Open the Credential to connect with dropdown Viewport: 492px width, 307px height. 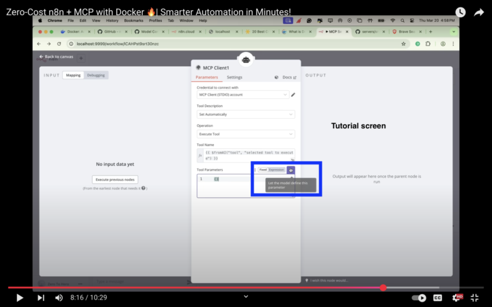pos(243,95)
